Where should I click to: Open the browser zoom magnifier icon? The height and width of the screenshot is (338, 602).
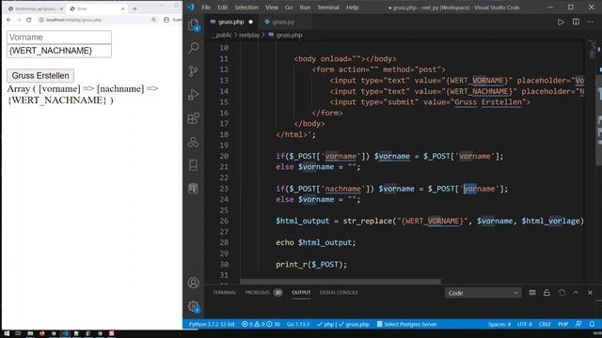tap(153, 20)
